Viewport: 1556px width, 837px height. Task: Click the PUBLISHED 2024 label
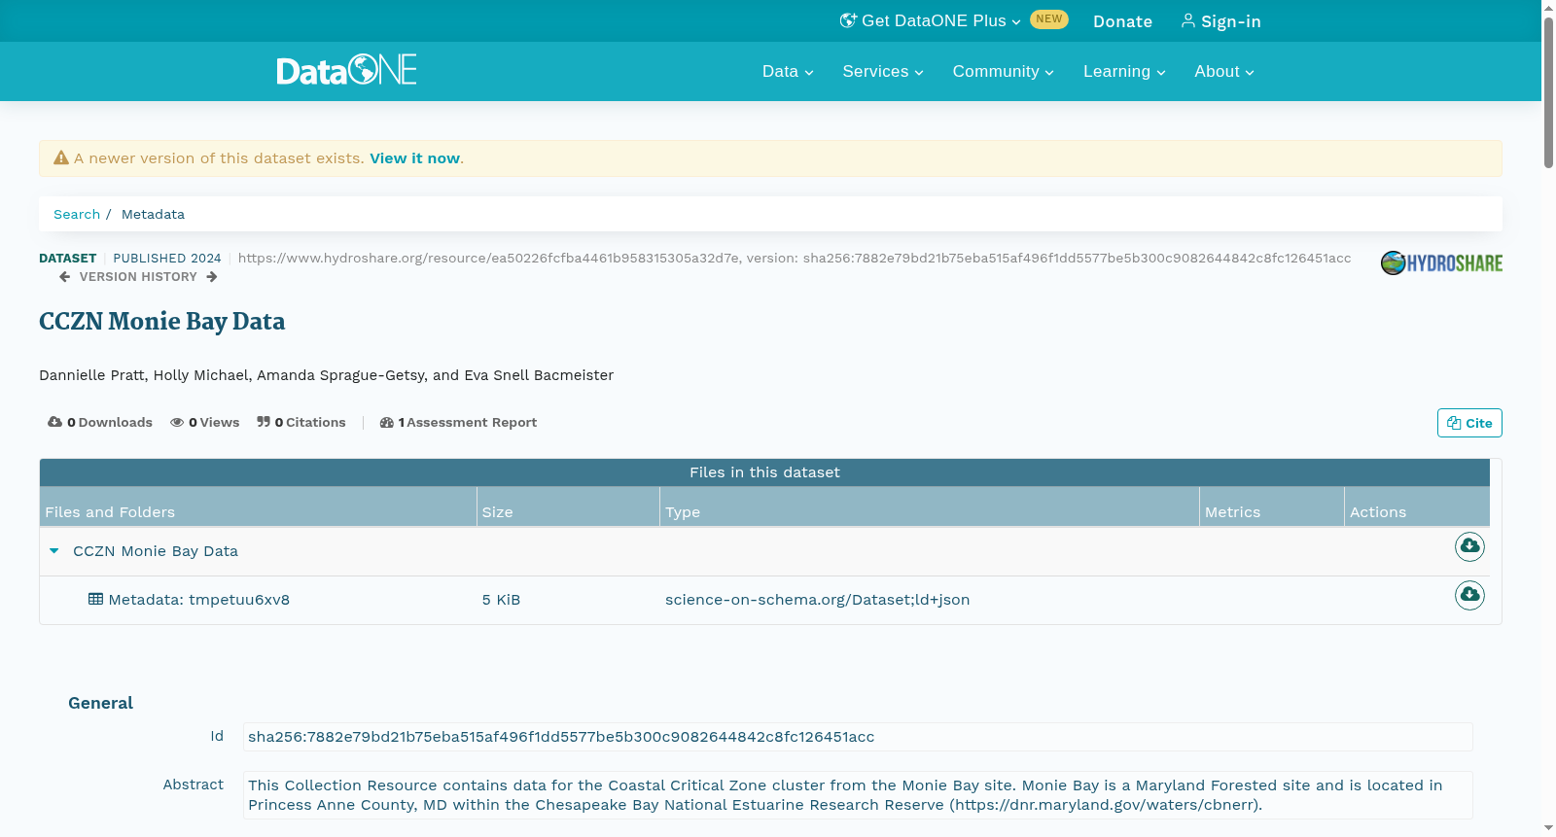click(x=167, y=259)
